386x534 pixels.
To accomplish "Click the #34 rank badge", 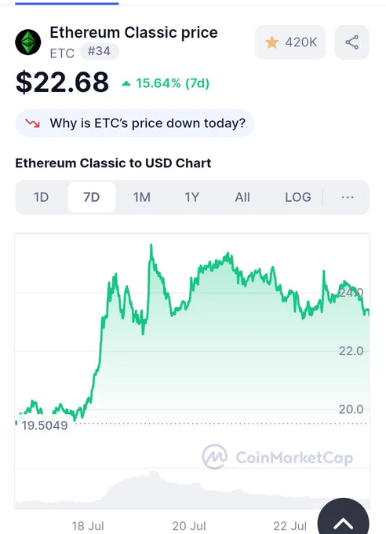I will coord(99,51).
